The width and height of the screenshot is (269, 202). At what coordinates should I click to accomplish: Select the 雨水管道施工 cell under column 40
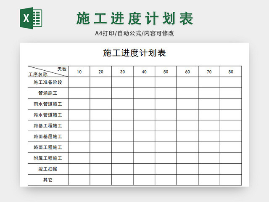144,104
